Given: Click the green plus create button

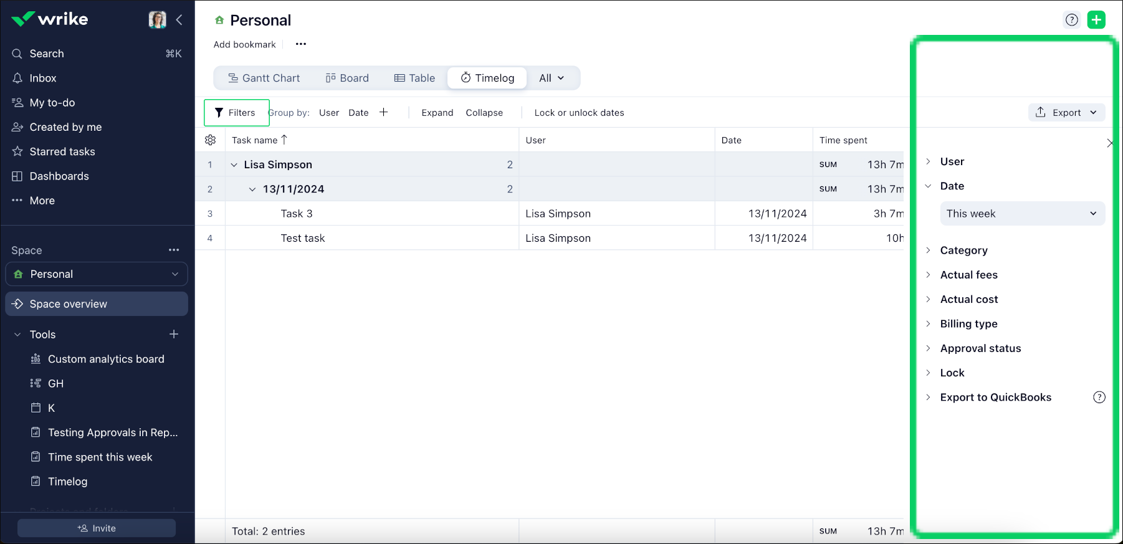Looking at the screenshot, I should click(1096, 20).
